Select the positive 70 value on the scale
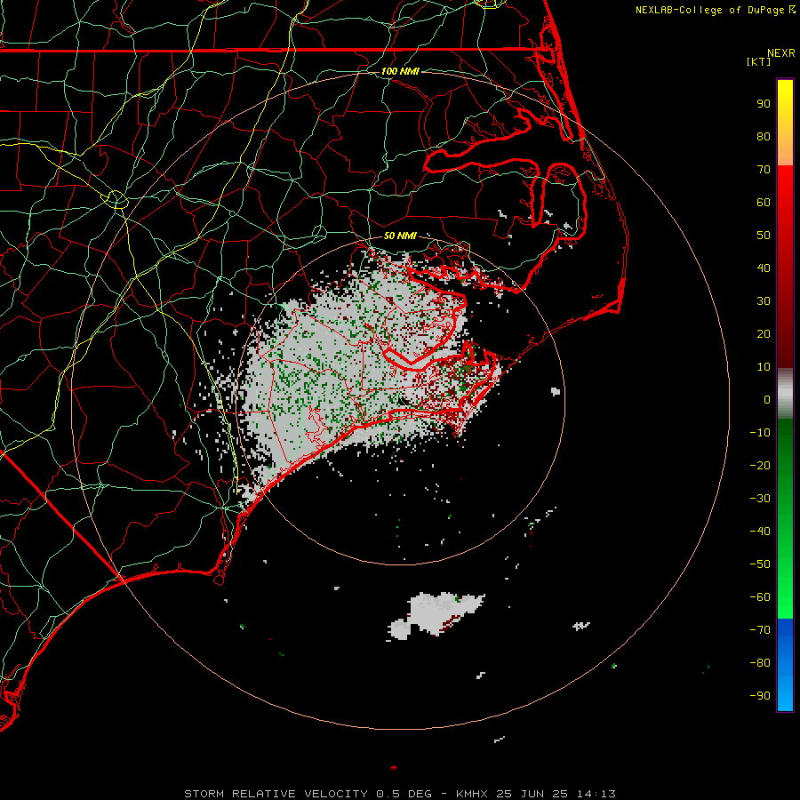Screen dimensions: 800x800 pyautogui.click(x=764, y=170)
